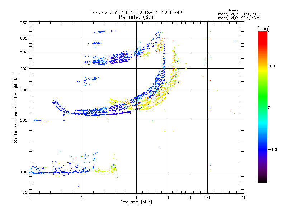Click the colorbar tick label '-100'
The image size is (287, 215).
click(273, 149)
